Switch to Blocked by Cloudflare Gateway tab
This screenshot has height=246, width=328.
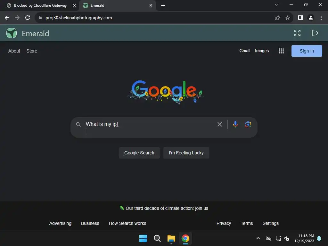(x=39, y=5)
